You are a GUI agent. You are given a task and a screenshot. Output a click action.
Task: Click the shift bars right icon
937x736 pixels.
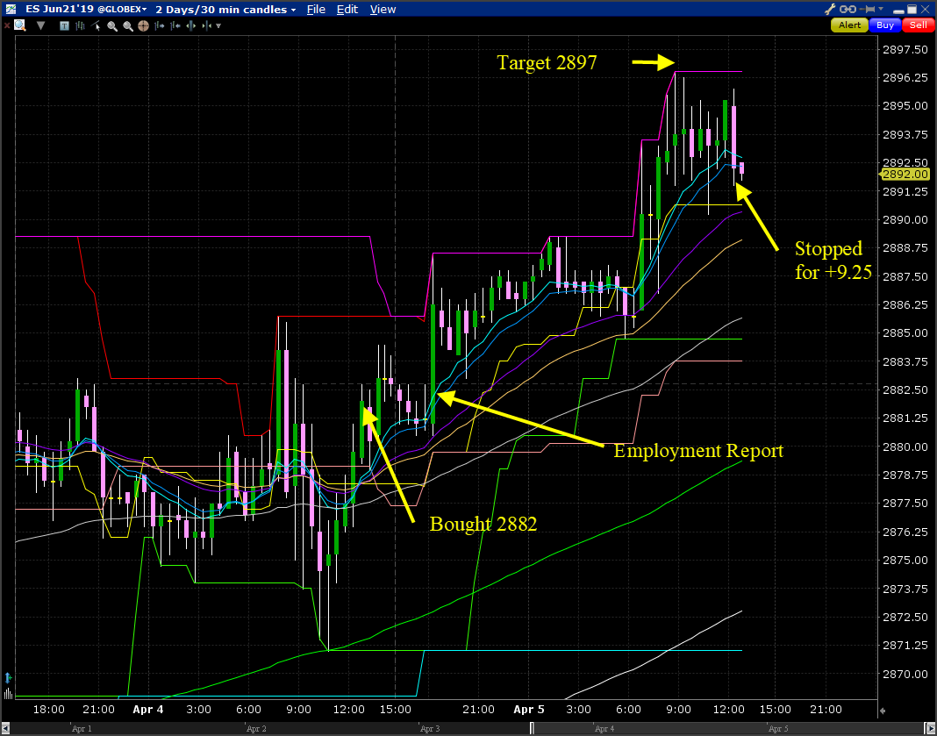[160, 25]
